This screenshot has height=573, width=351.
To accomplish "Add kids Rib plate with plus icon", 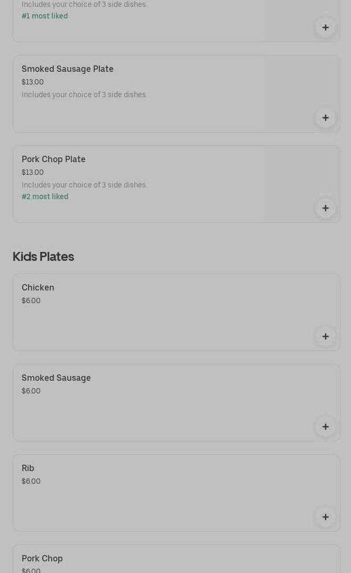I will click(x=325, y=517).
